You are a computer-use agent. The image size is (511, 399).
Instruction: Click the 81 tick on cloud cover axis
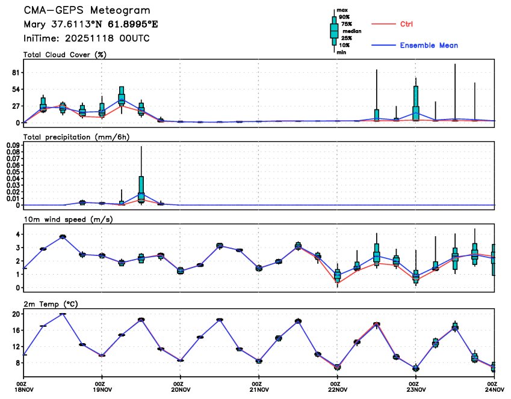coord(16,73)
